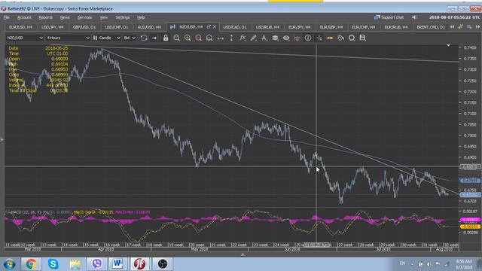Viewport: 482px width, 271px height.
Task: Open Skype from the taskbar
Action: [x=53, y=264]
